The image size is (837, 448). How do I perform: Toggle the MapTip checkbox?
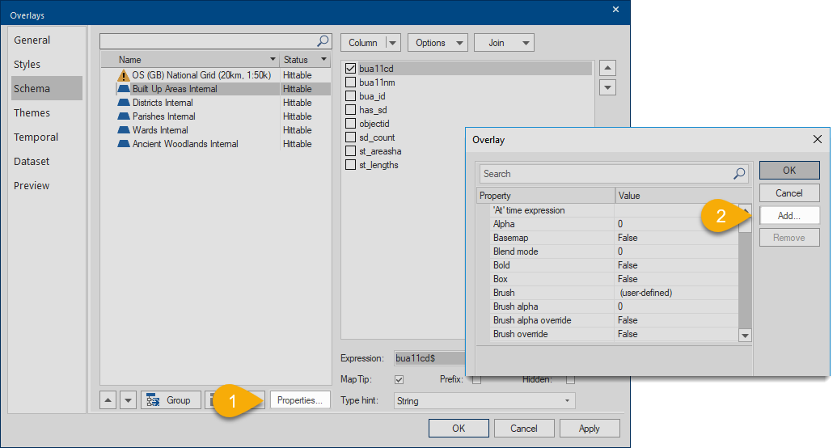point(398,379)
